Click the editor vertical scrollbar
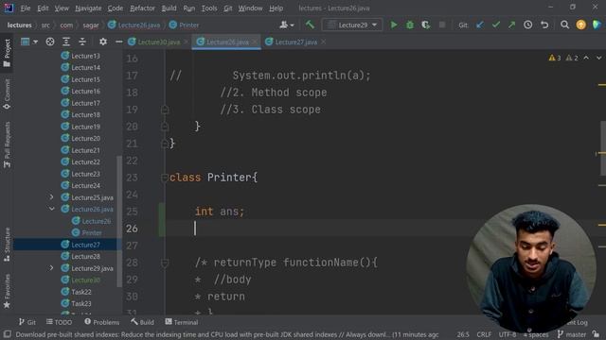Image resolution: width=606 pixels, height=340 pixels. point(603,148)
